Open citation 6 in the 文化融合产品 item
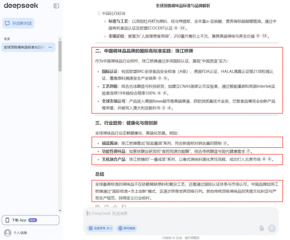 pos(270,159)
